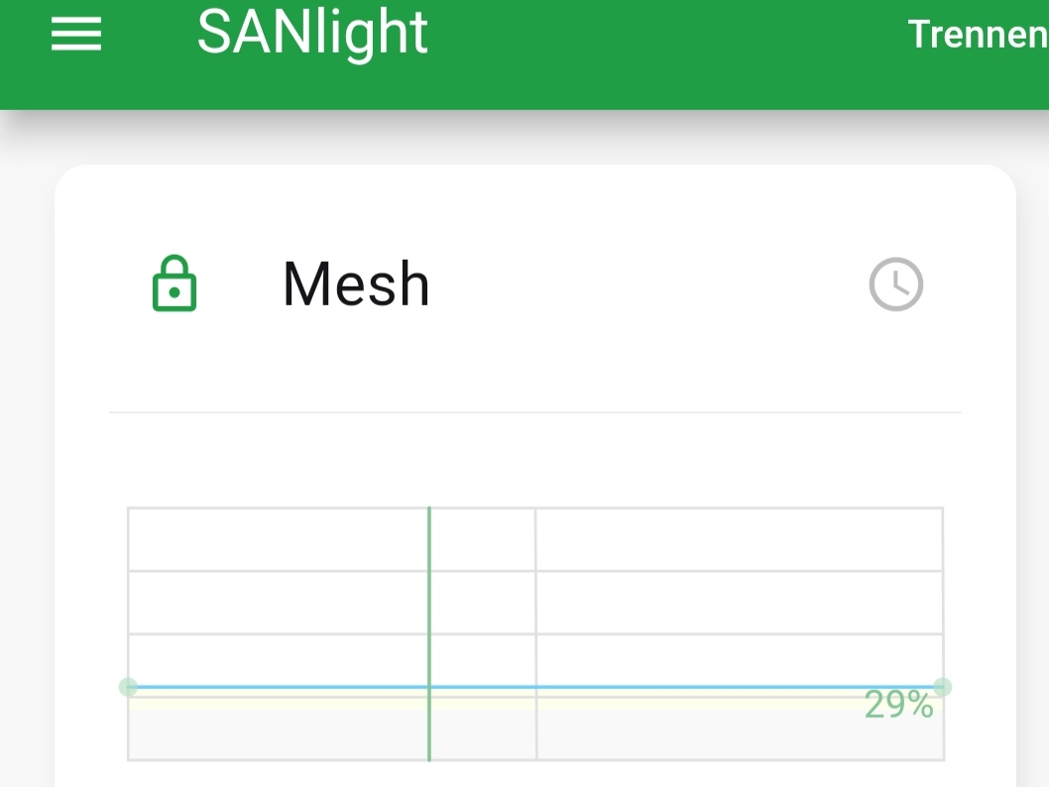The height and width of the screenshot is (787, 1049).
Task: Click the pale yellow band below the blue line
Action: tap(495, 702)
